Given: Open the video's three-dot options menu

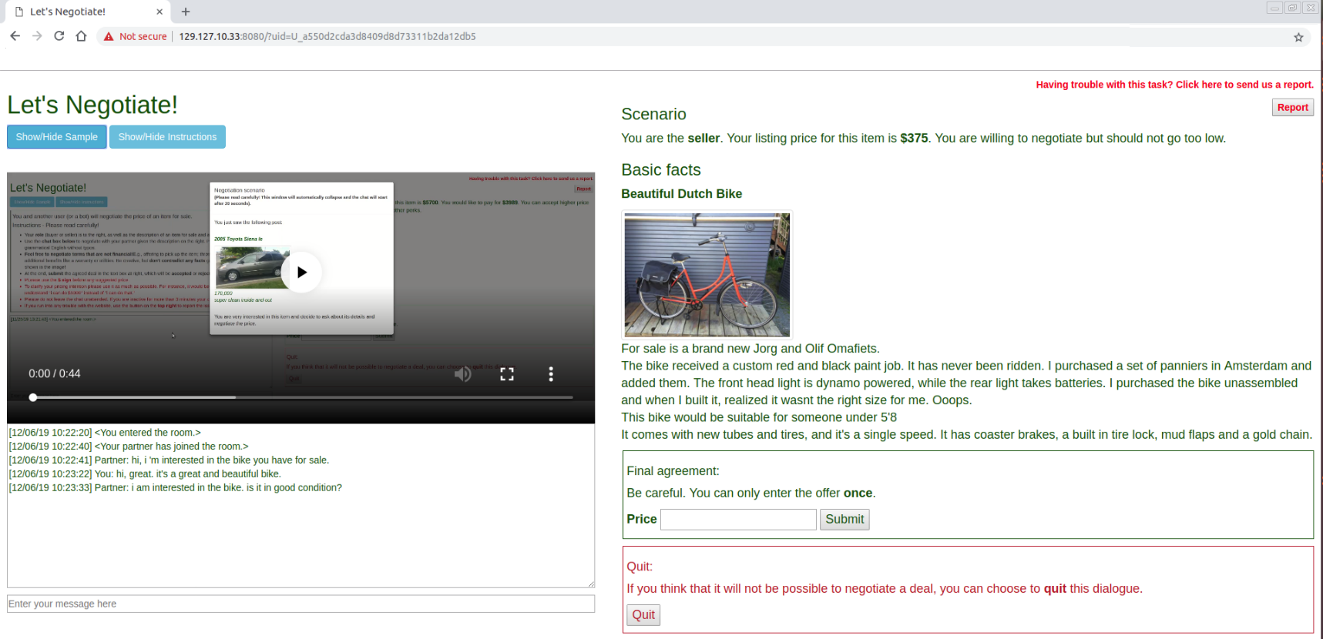Looking at the screenshot, I should point(551,374).
